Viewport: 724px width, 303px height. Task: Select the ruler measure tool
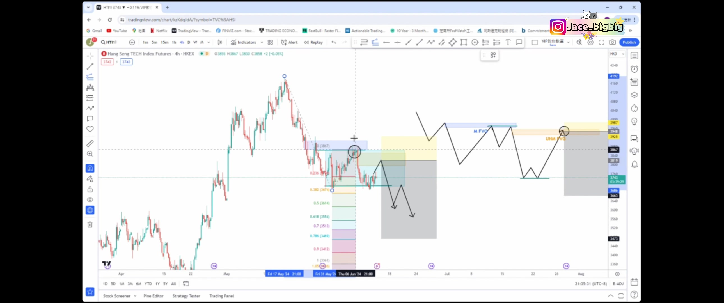pyautogui.click(x=90, y=143)
